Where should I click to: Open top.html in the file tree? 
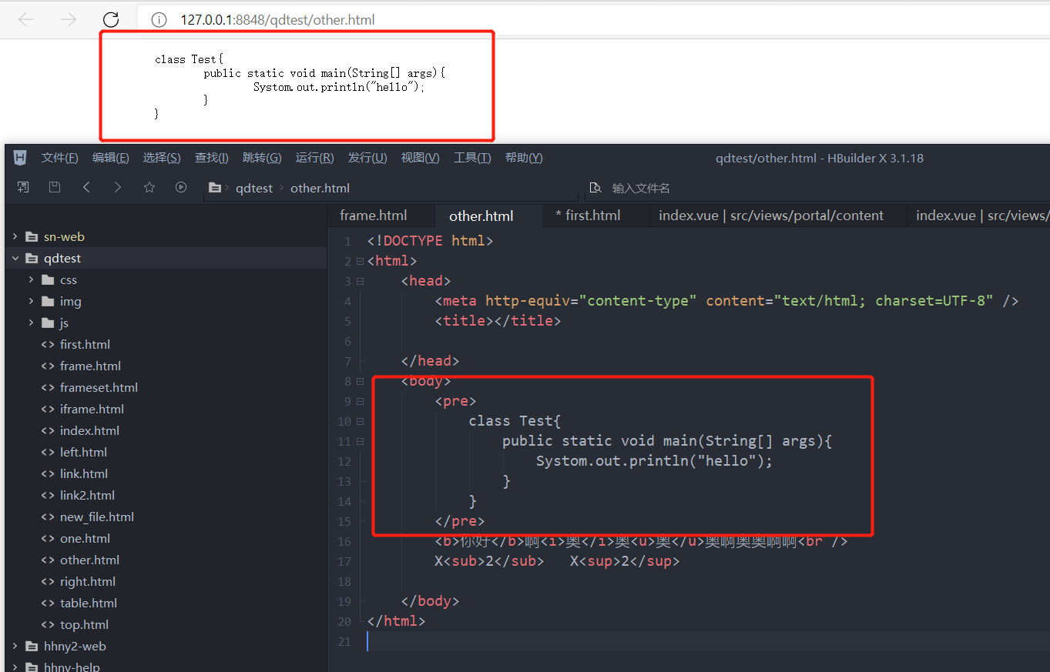click(x=84, y=624)
